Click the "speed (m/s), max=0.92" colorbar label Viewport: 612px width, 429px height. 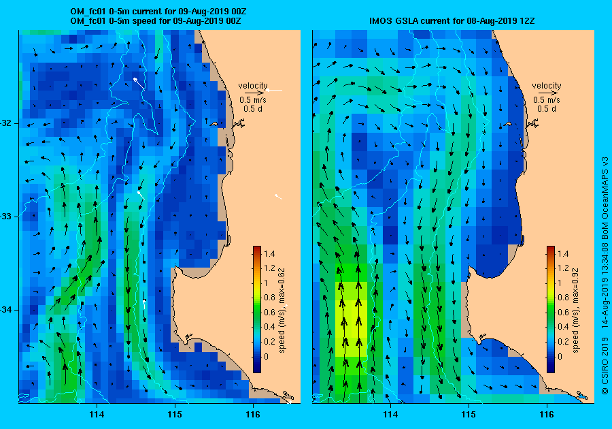tap(575, 311)
